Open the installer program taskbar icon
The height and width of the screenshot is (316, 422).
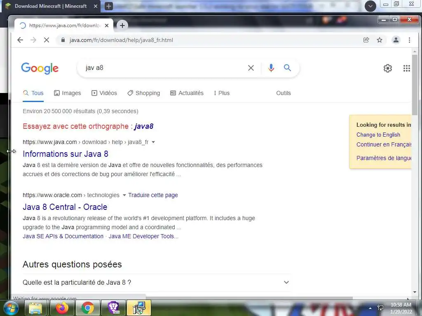(x=139, y=308)
